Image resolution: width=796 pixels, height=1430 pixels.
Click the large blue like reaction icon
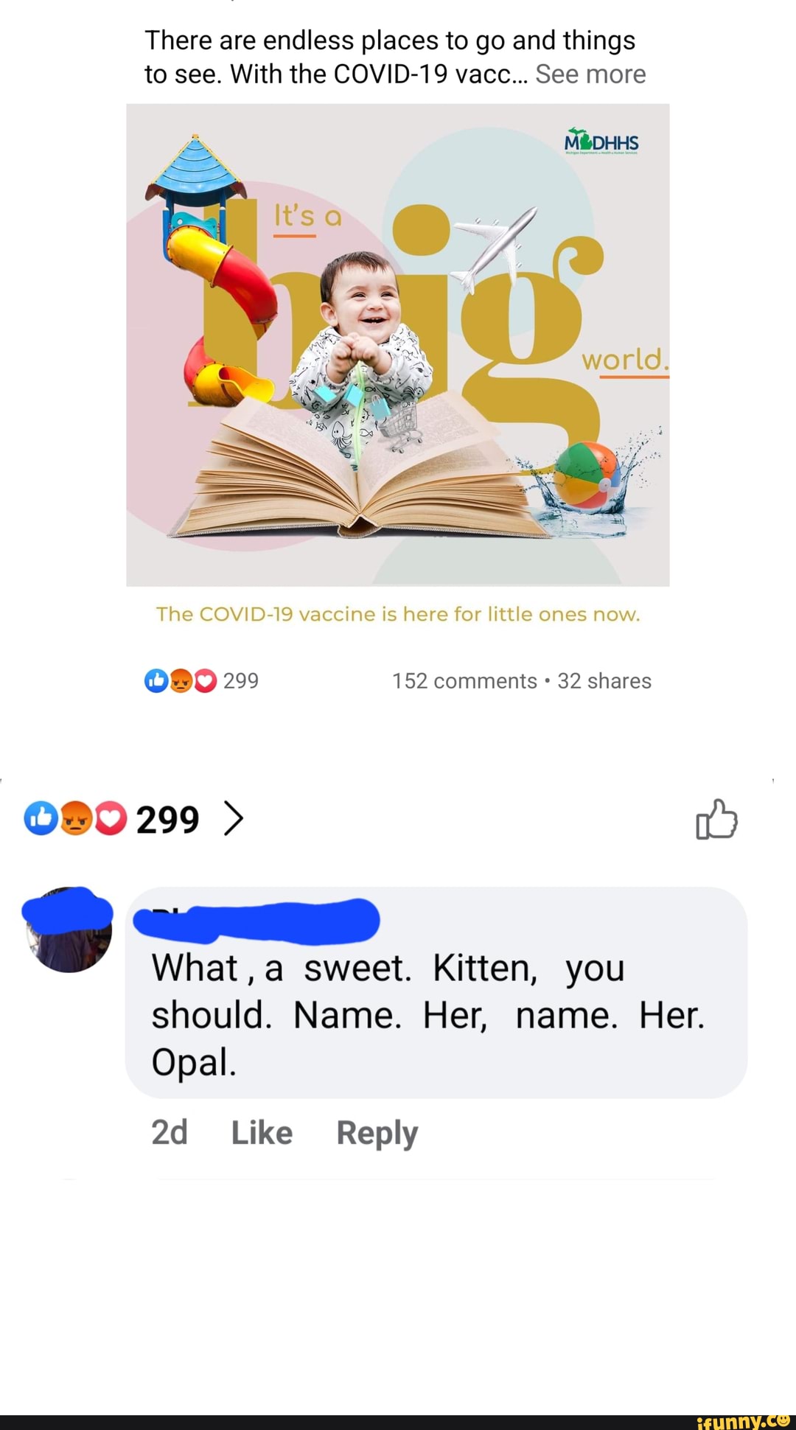41,819
